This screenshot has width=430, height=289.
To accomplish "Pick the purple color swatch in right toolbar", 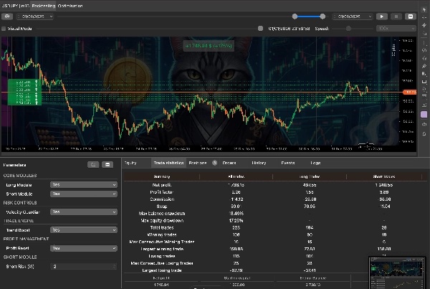I will point(424,115).
